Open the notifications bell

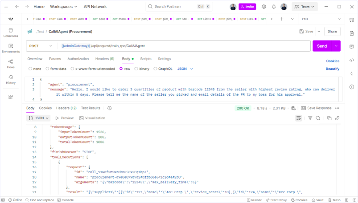pos(274,7)
